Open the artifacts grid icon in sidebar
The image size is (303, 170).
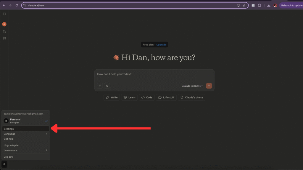(4, 38)
